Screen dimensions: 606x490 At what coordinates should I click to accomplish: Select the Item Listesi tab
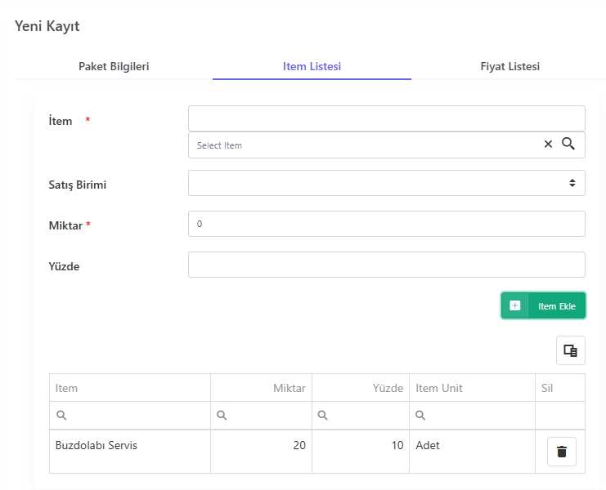pyautogui.click(x=312, y=66)
